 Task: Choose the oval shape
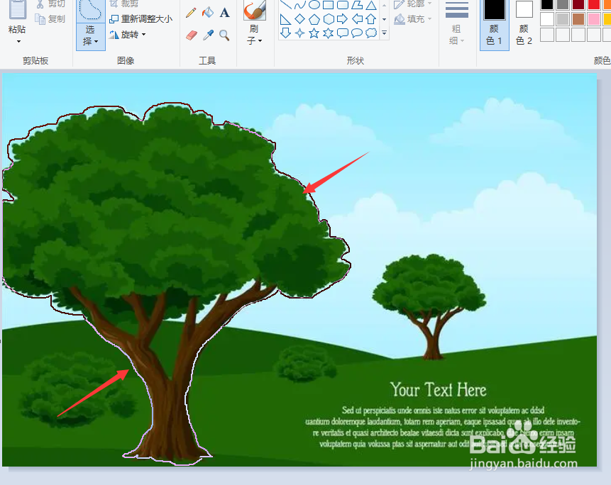tap(314, 5)
